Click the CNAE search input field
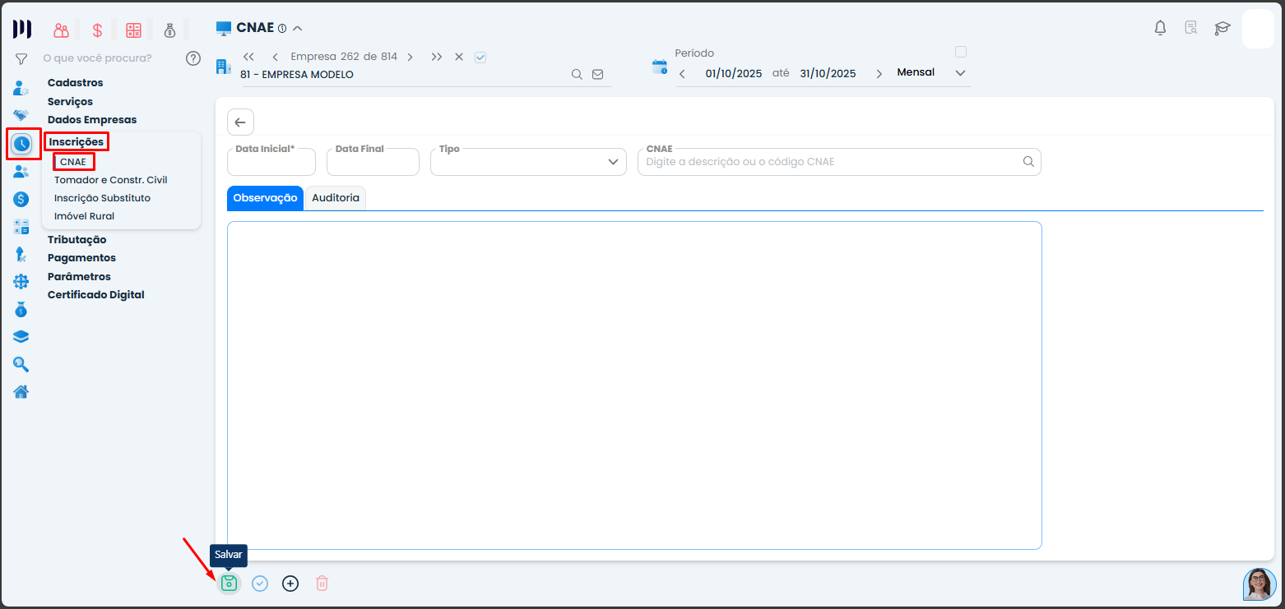 (x=839, y=162)
